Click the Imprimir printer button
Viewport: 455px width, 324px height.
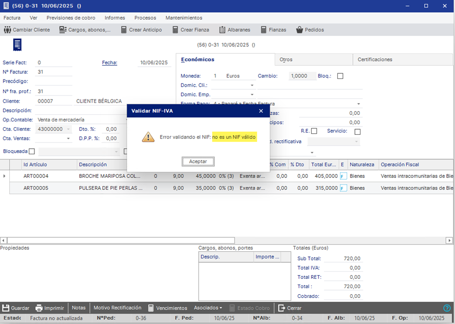click(x=50, y=308)
